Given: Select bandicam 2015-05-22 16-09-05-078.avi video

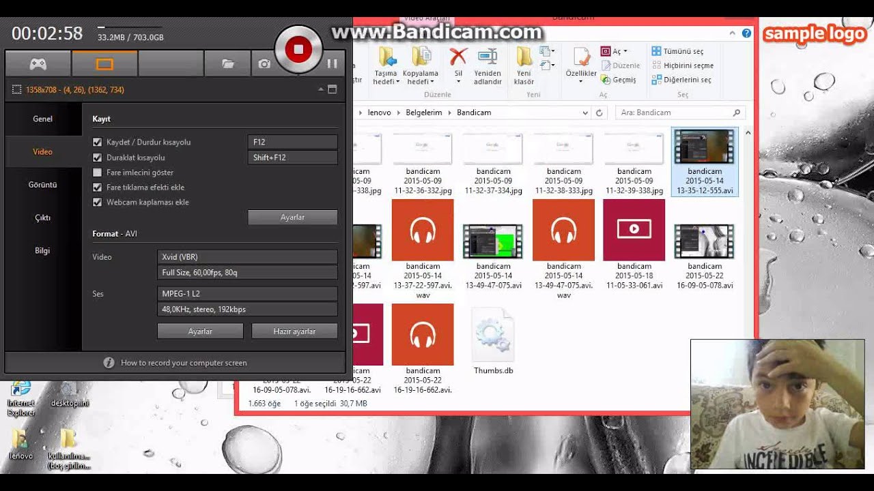Looking at the screenshot, I should (x=705, y=255).
